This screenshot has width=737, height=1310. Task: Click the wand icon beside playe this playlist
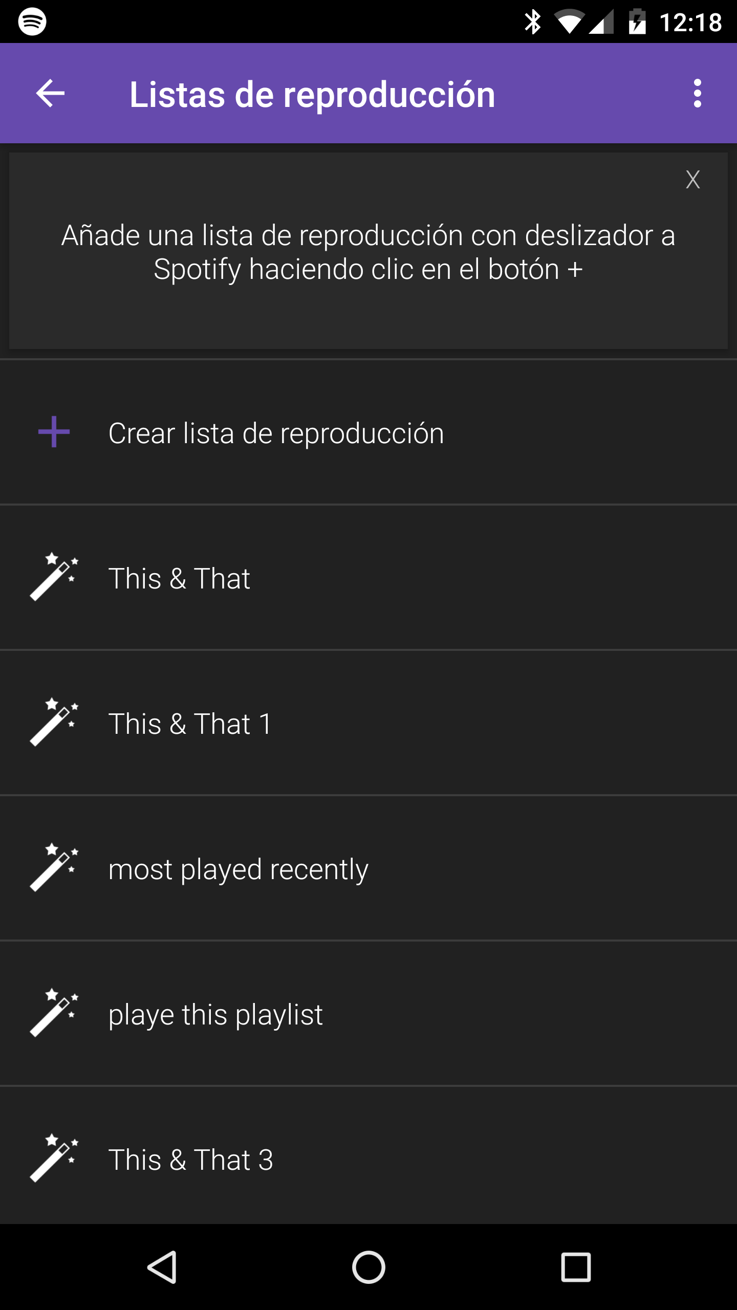click(x=54, y=1013)
